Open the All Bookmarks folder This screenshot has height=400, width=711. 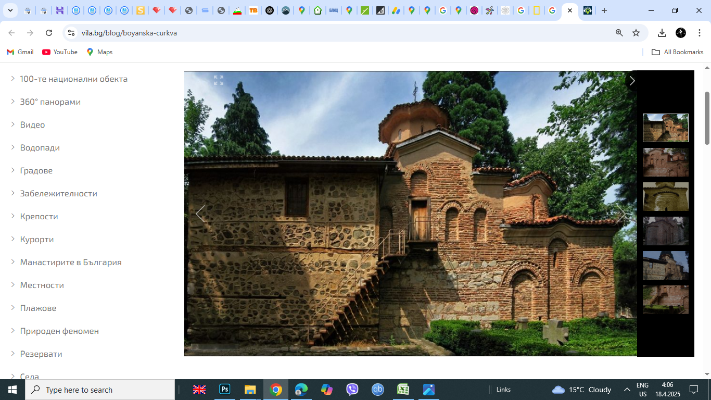coord(678,52)
